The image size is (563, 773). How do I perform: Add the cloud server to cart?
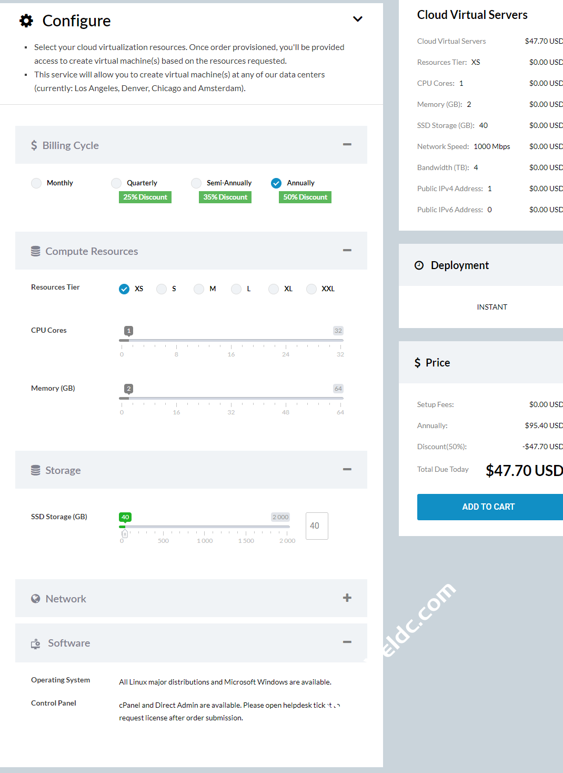(x=489, y=507)
